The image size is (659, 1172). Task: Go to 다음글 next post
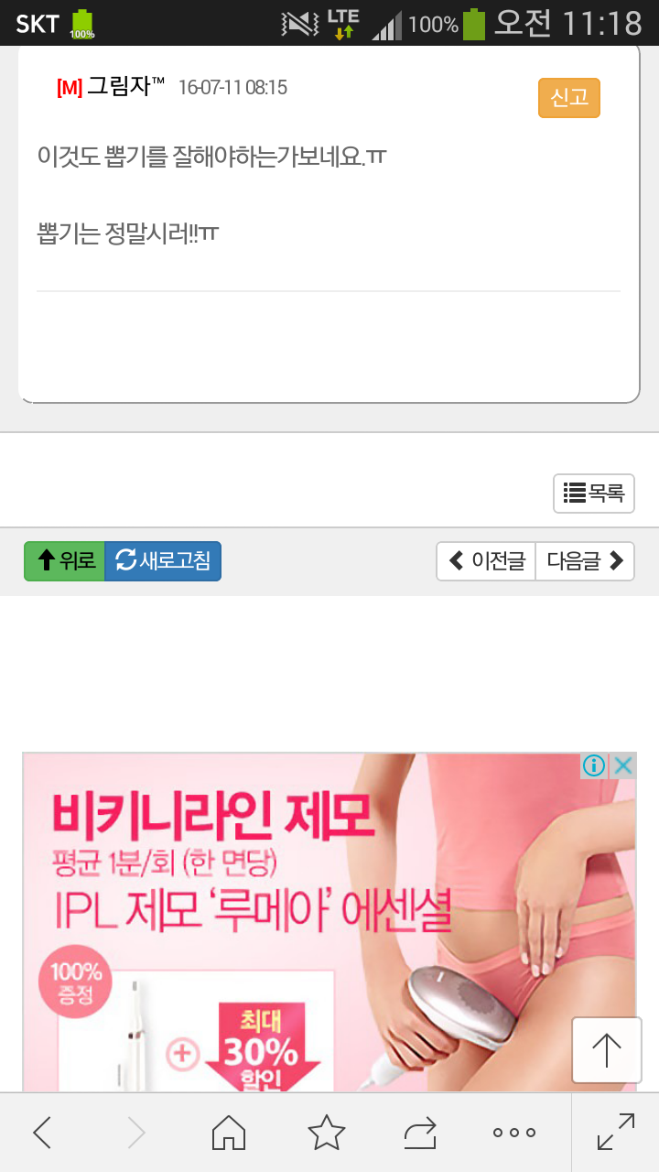point(585,561)
